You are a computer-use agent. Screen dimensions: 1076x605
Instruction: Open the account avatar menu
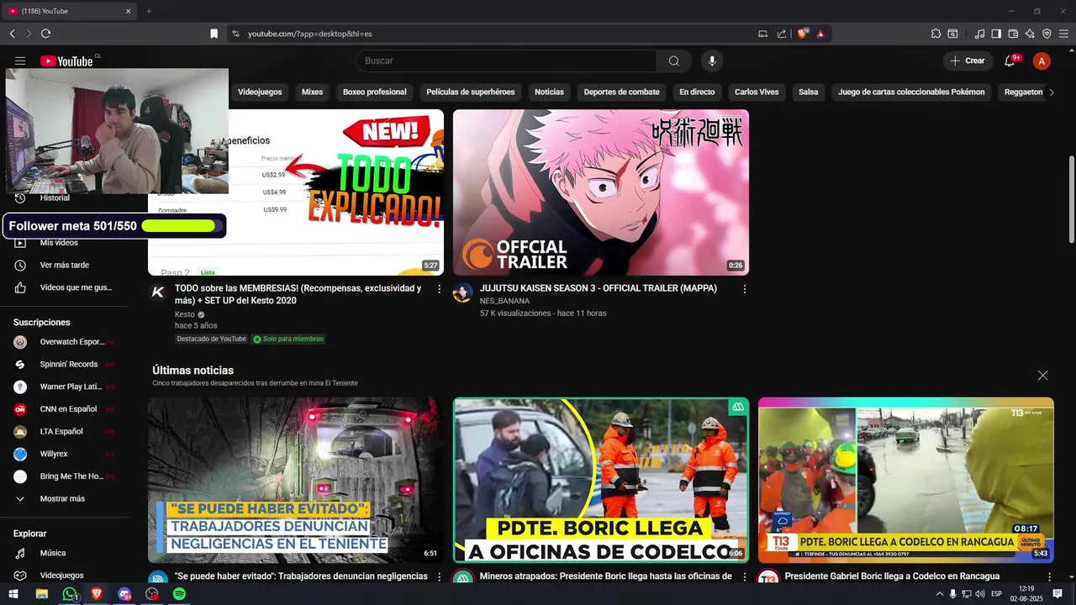pyautogui.click(x=1042, y=60)
